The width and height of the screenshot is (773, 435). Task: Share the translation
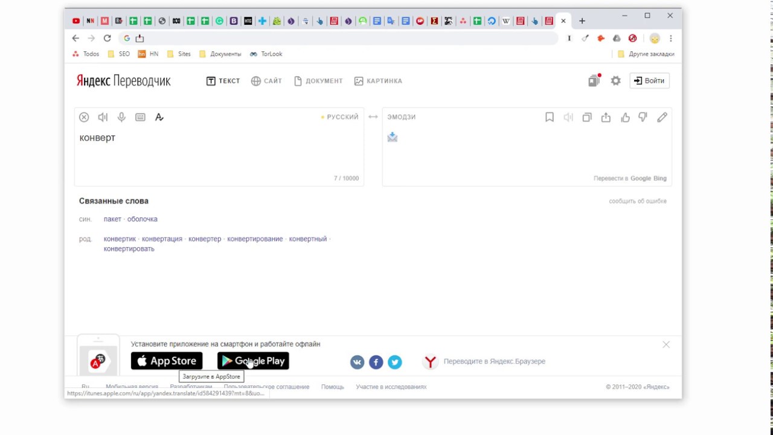coord(606,117)
